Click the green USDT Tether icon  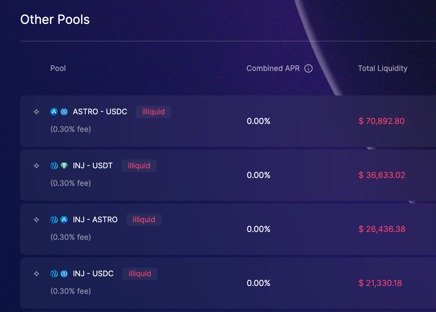coord(64,166)
